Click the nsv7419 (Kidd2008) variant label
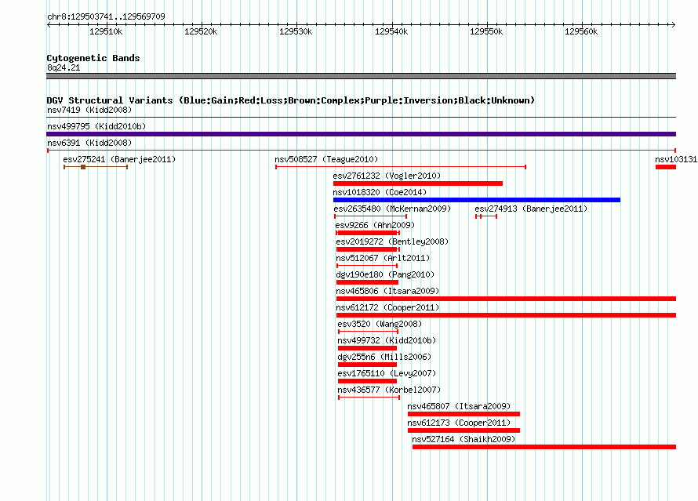This screenshot has height=501, width=698. tap(89, 110)
